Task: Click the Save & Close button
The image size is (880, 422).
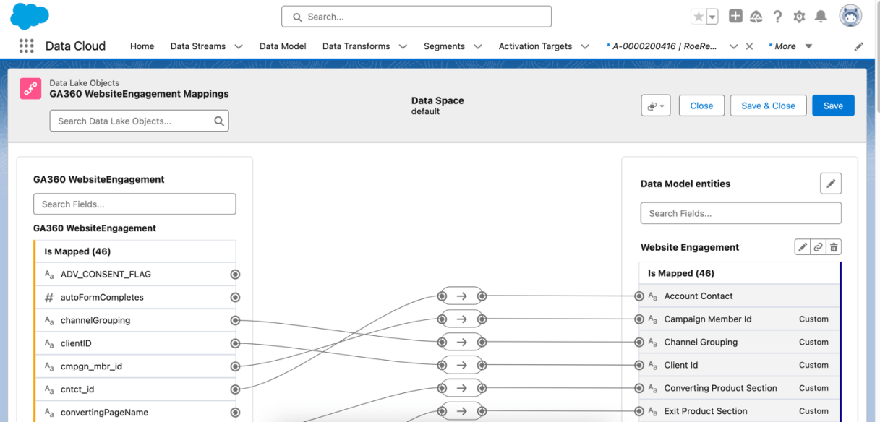Action: point(768,105)
